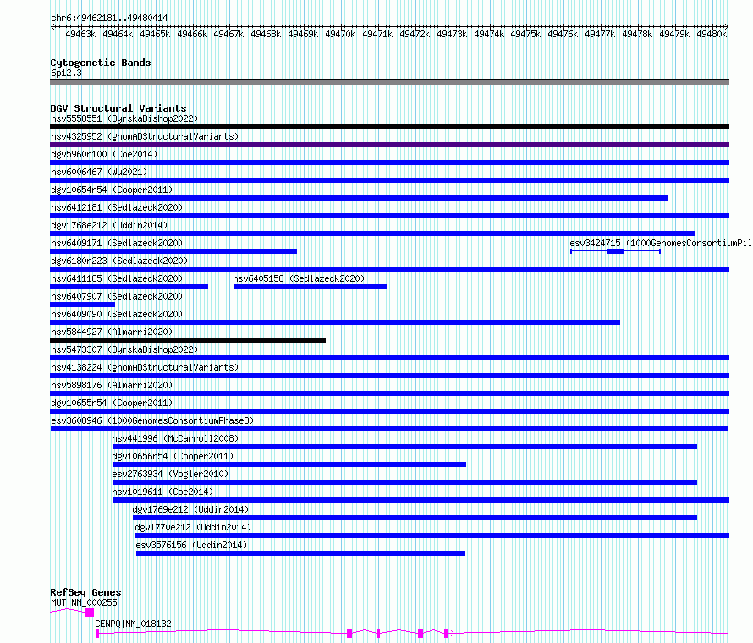Open esv3424715 1000GenomesConsortium variant label

(660, 243)
